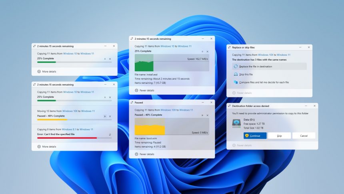344x194 pixels.
Task: Click the Data (D:\) drive icon
Action: [236, 123]
